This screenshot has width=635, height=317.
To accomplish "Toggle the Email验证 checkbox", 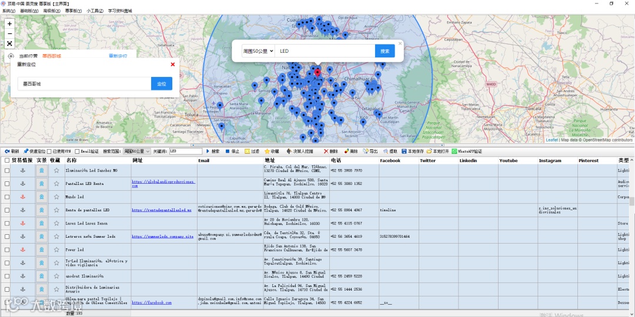I will 78,151.
